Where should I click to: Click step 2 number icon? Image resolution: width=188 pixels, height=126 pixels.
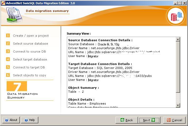[x=8, y=43]
